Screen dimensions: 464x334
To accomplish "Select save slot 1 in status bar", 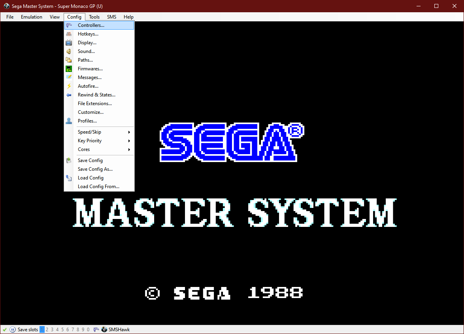I will 42,330.
